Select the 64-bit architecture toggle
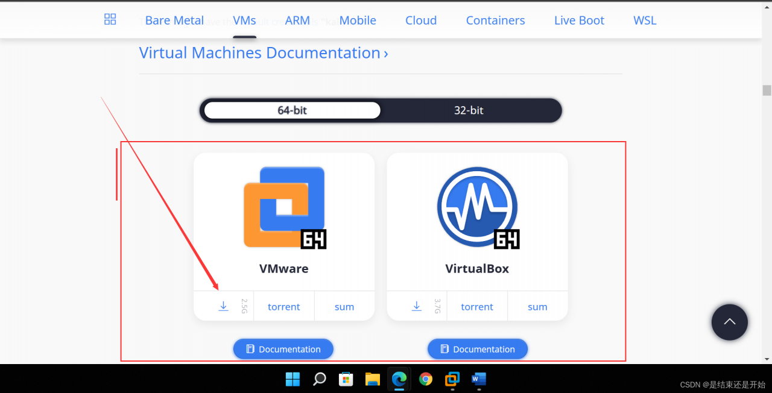772x393 pixels. (293, 110)
